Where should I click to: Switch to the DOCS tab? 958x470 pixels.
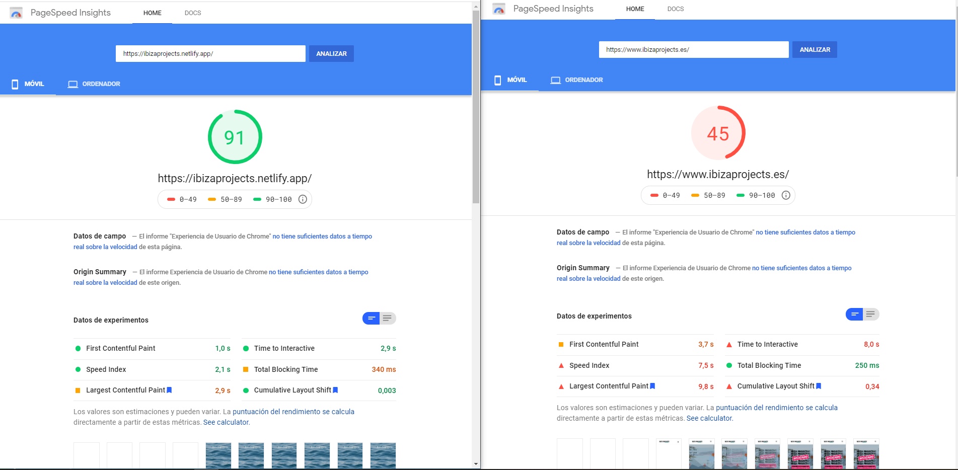click(192, 13)
